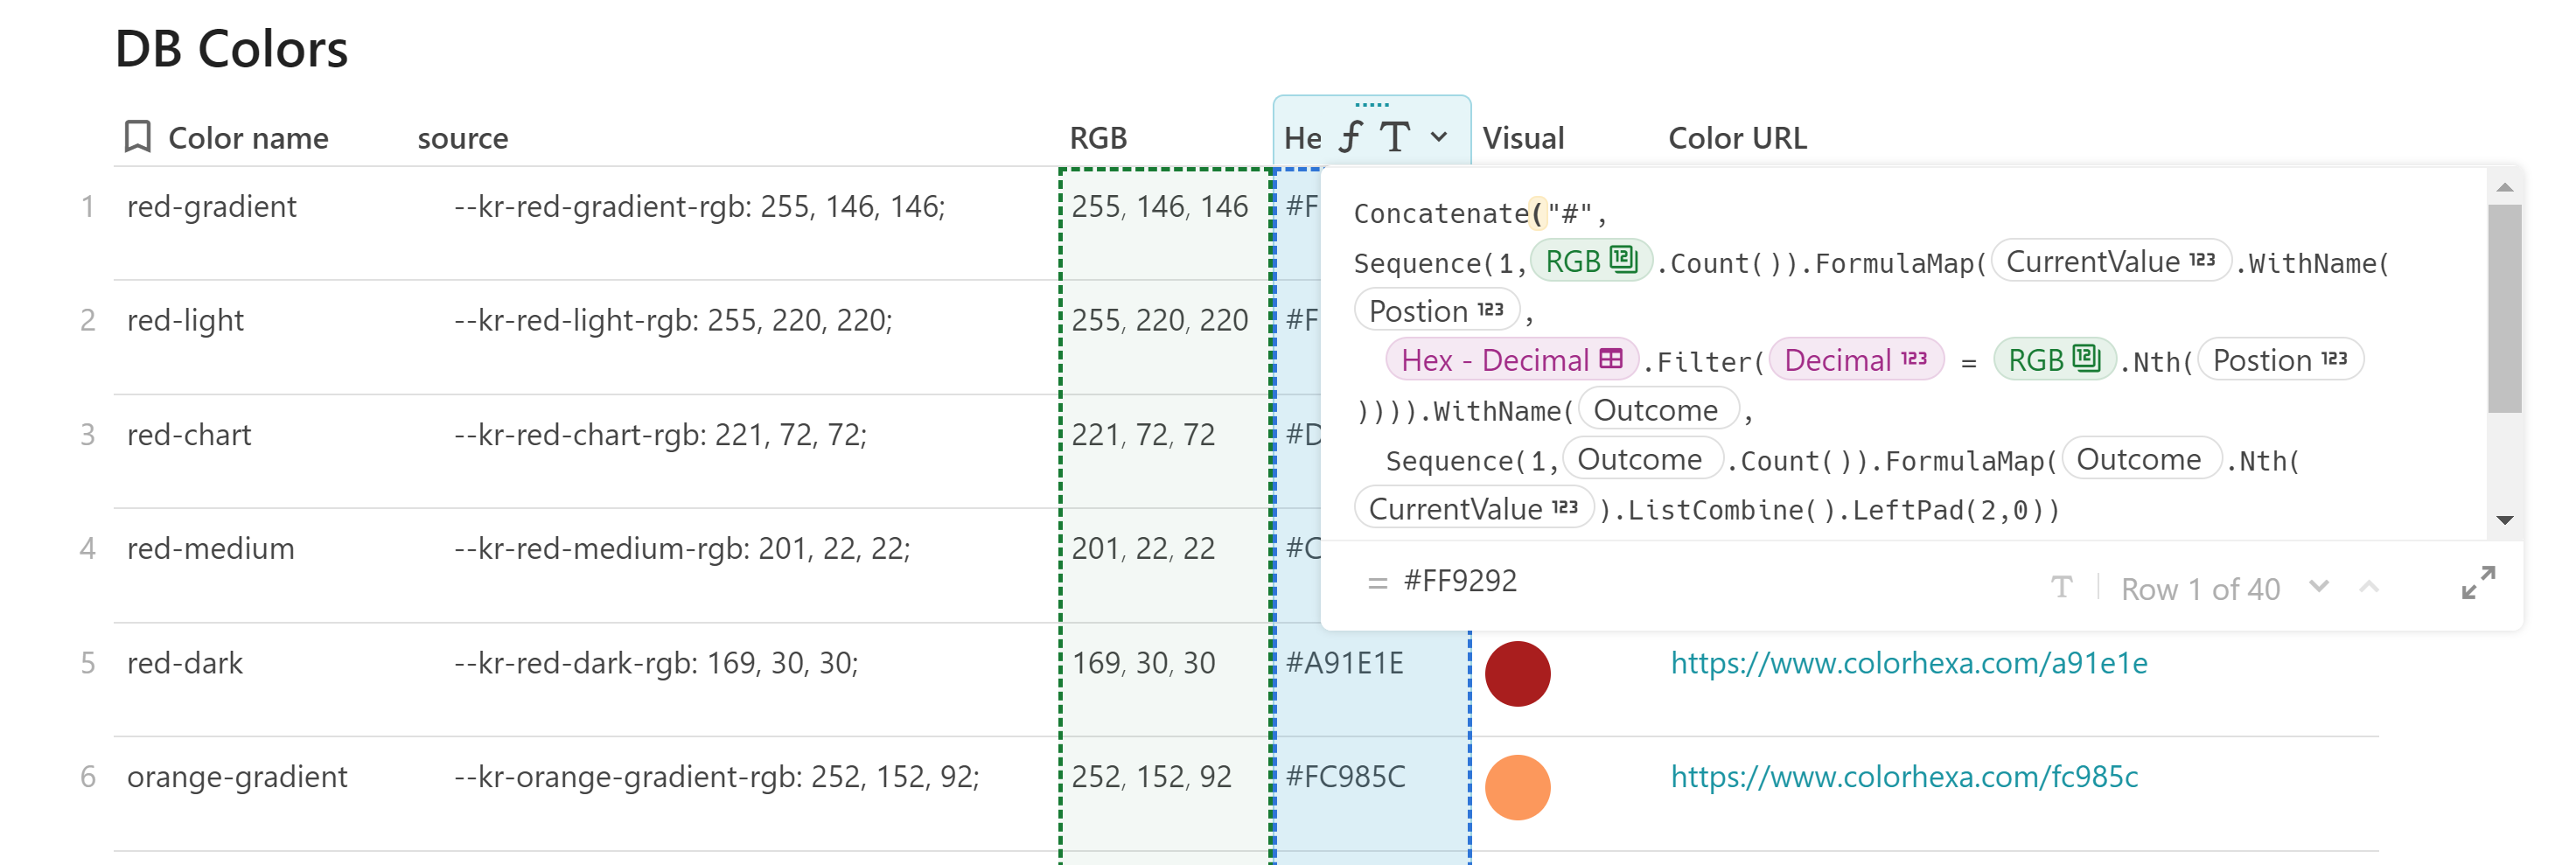
Task: Select the RGB column header
Action: coord(1098,138)
